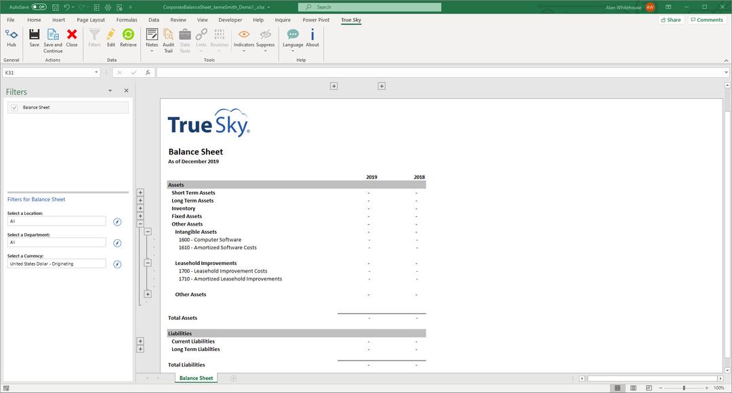Open the Filters pane options dropdown arrow
Image resolution: width=732 pixels, height=393 pixels.
click(110, 91)
